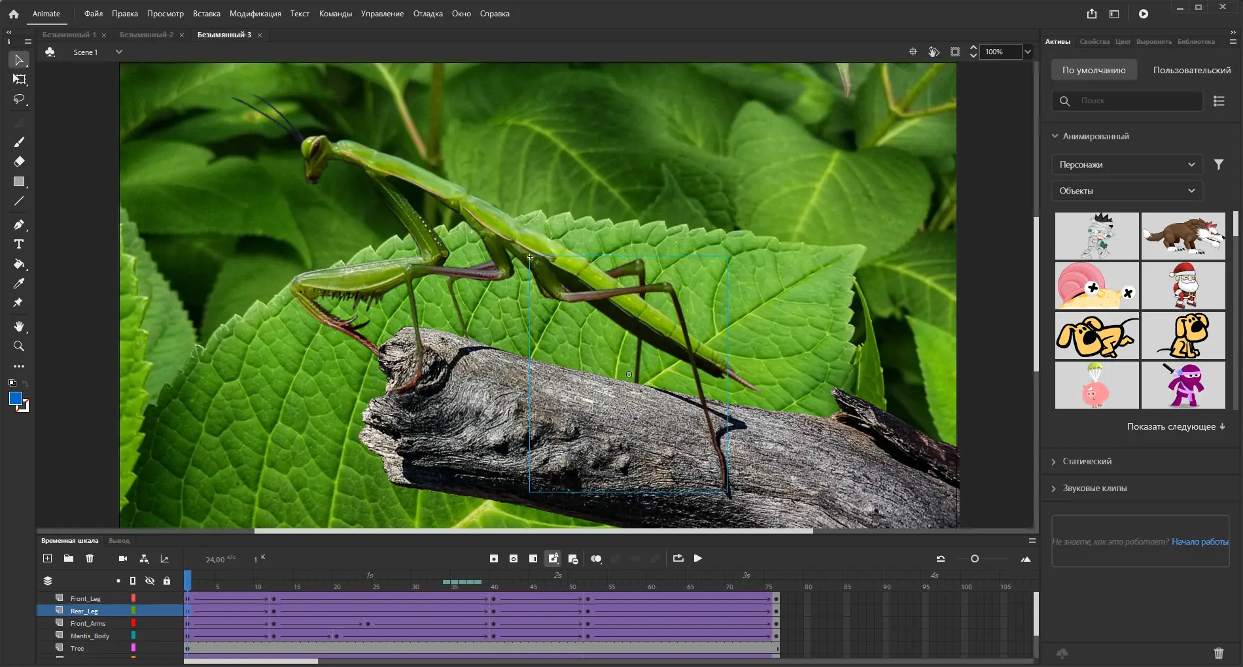
Task: Choose the Eyedropper tool
Action: pos(19,284)
